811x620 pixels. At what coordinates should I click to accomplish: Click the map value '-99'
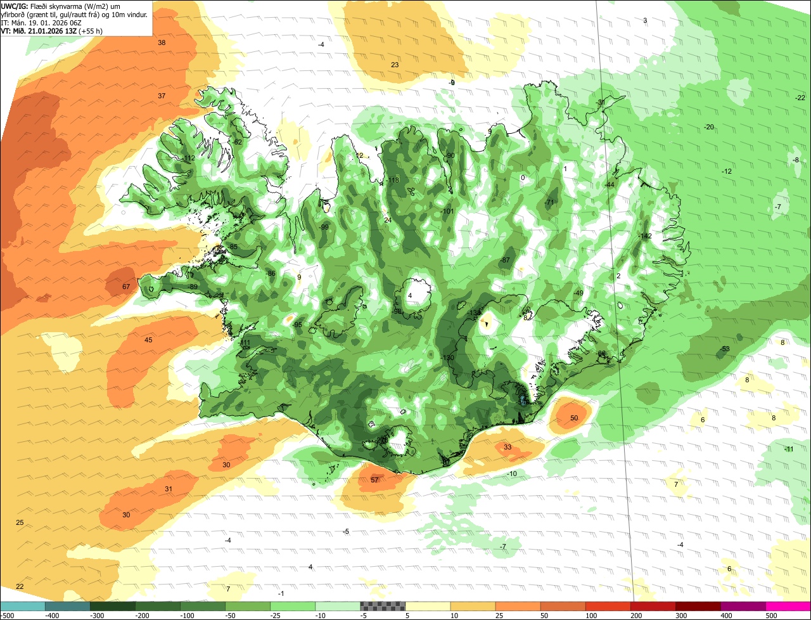323,227
